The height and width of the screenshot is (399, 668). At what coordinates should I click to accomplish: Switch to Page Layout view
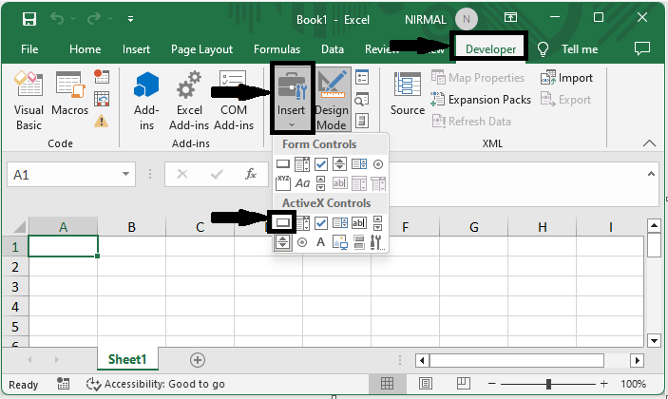click(425, 384)
